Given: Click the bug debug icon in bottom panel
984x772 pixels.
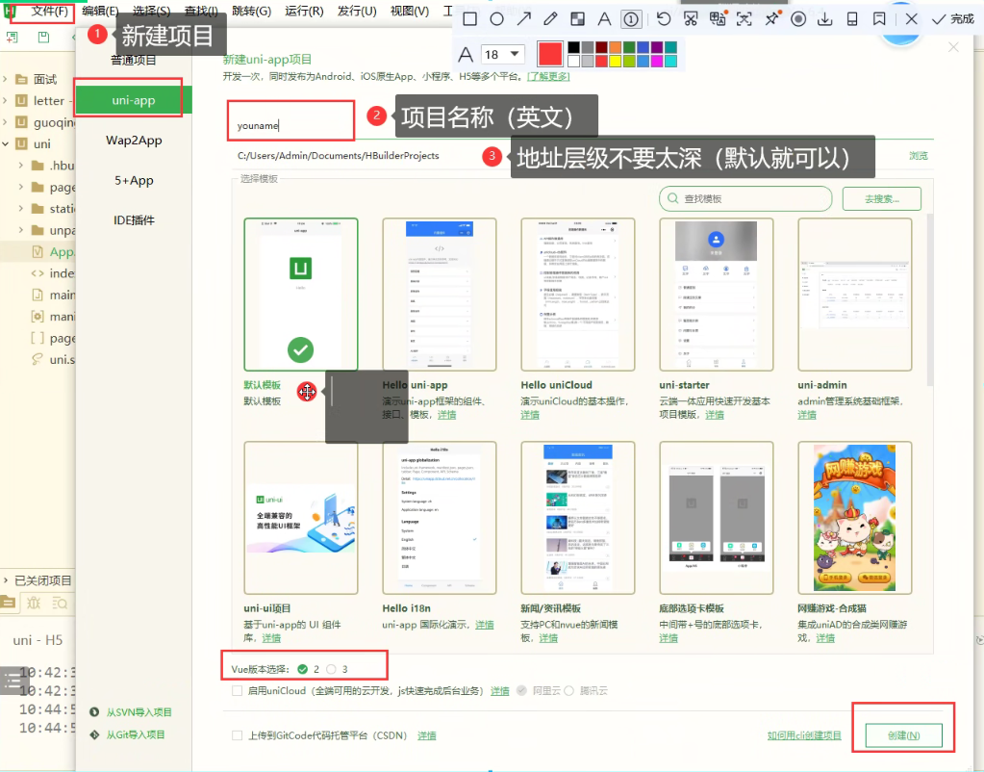Looking at the screenshot, I should (34, 604).
